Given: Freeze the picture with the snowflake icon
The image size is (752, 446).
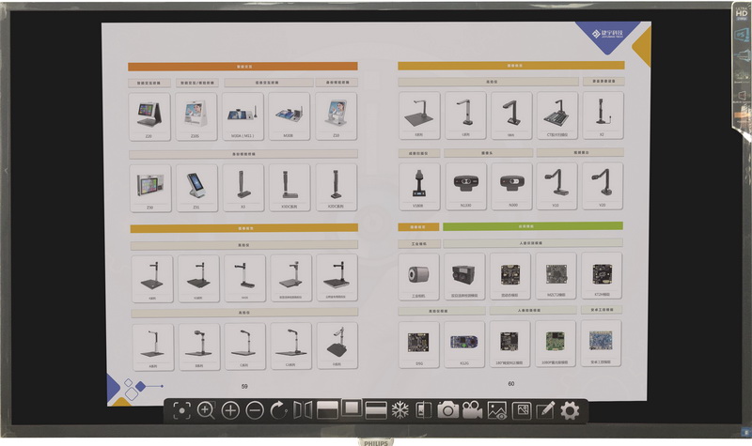Looking at the screenshot, I should 399,410.
